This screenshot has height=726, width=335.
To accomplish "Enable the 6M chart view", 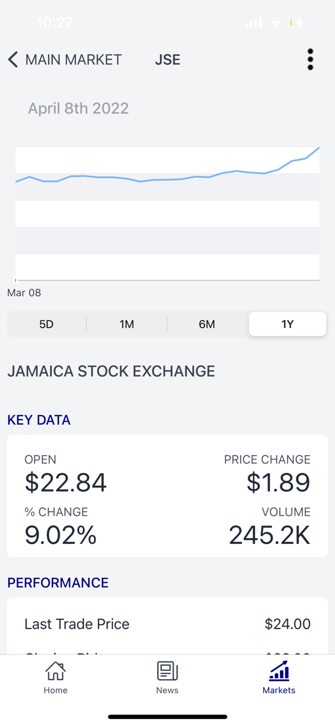I will 207,324.
